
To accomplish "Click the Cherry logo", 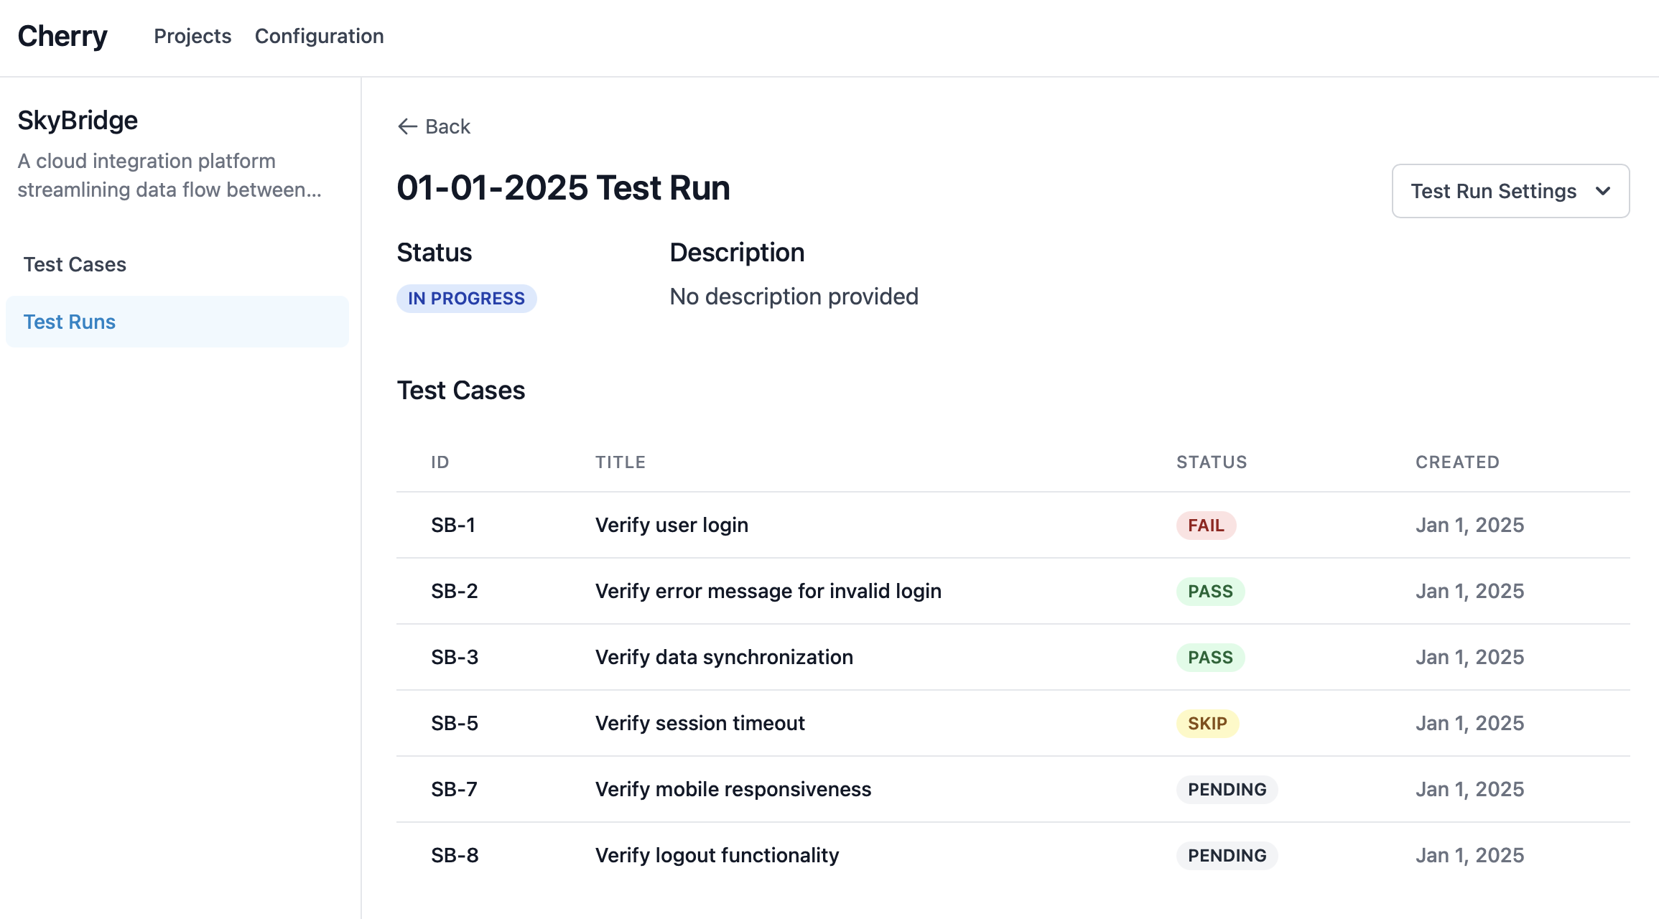I will (x=63, y=36).
